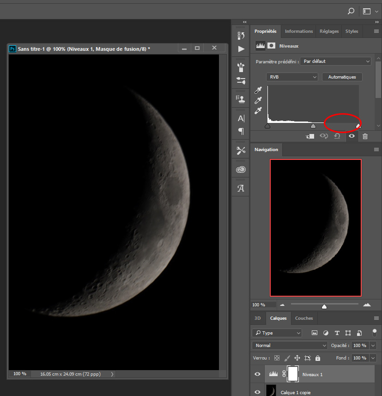Screen dimensions: 382x396
Task: Open the Glyphs panel icon
Action: [241, 188]
